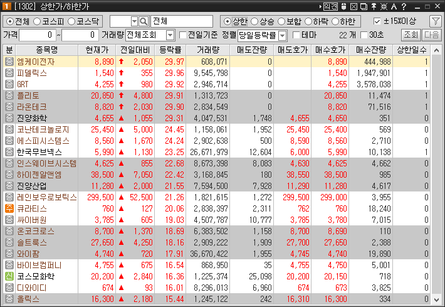Click the 증 badge next to 레인보우로보틱스
This screenshot has width=445, height=307.
(x=9, y=197)
